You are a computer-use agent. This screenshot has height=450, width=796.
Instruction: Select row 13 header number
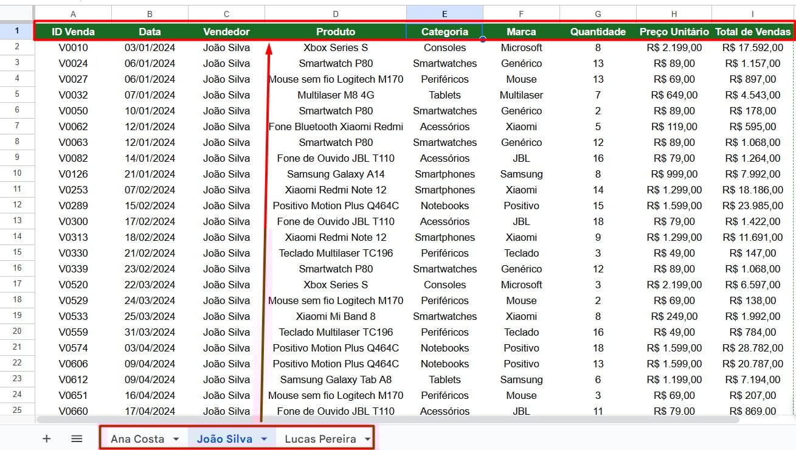pos(17,220)
